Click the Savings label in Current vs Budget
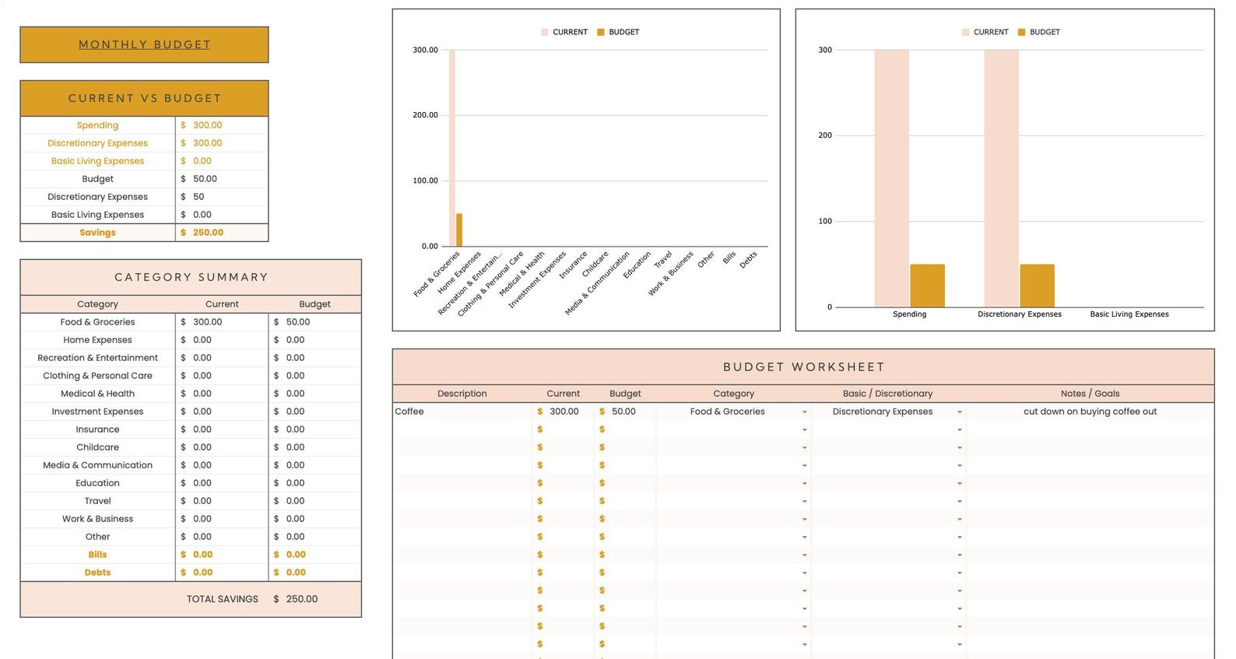This screenshot has width=1236, height=659. click(97, 233)
